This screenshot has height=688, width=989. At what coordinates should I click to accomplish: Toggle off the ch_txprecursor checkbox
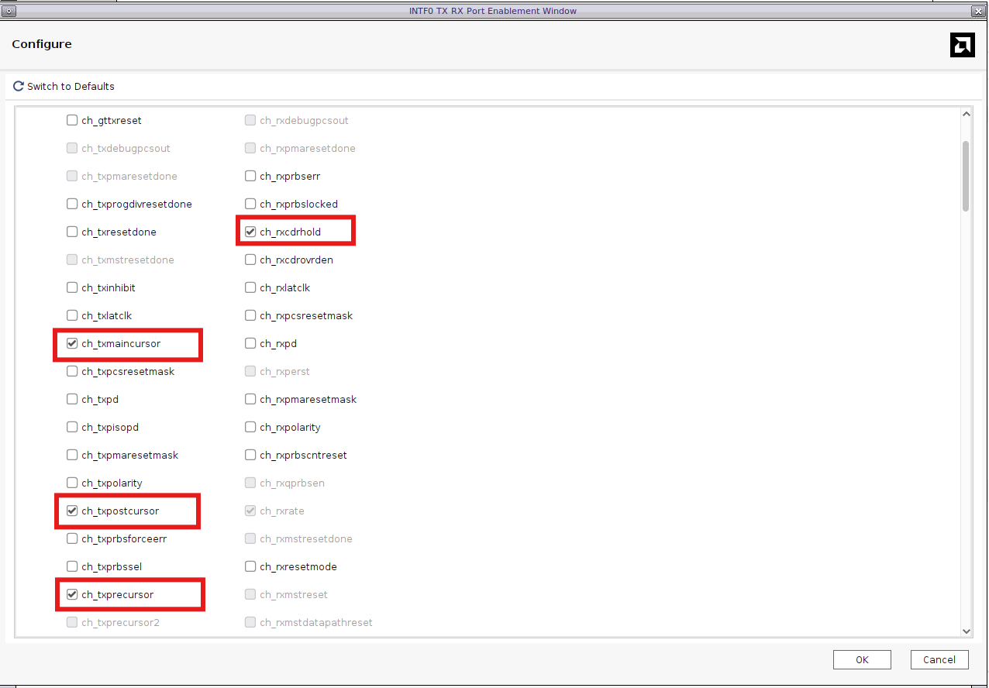[72, 594]
